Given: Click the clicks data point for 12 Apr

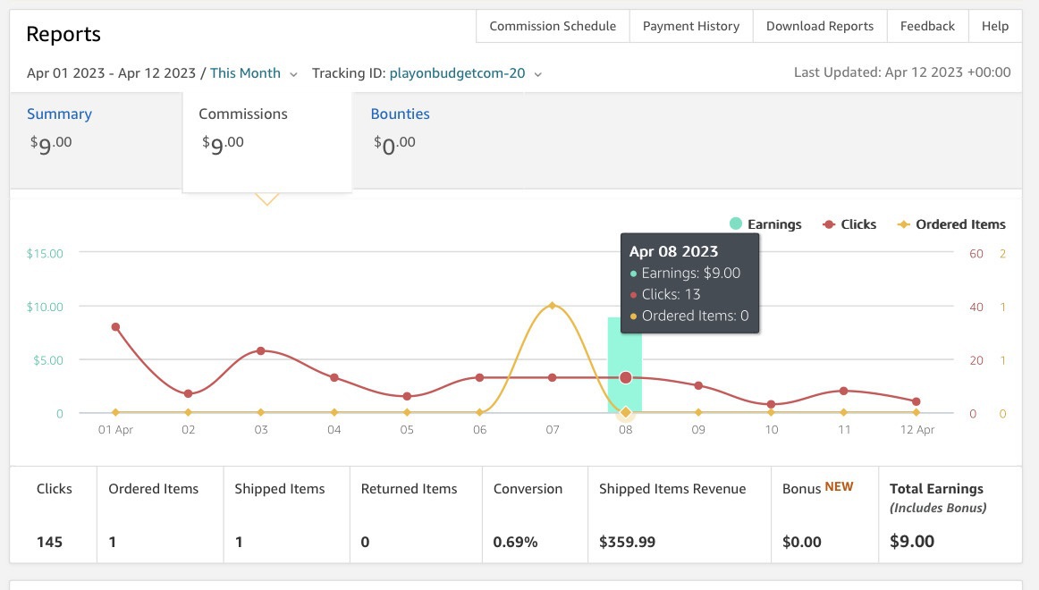Looking at the screenshot, I should click(917, 401).
